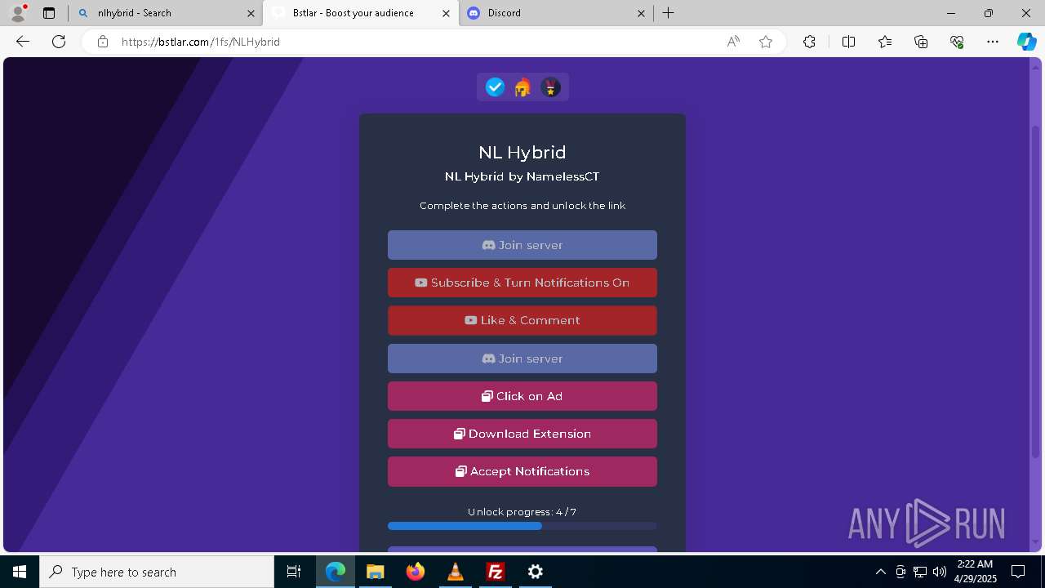This screenshot has height=588, width=1045.
Task: Open the notification center icon
Action: click(1018, 572)
